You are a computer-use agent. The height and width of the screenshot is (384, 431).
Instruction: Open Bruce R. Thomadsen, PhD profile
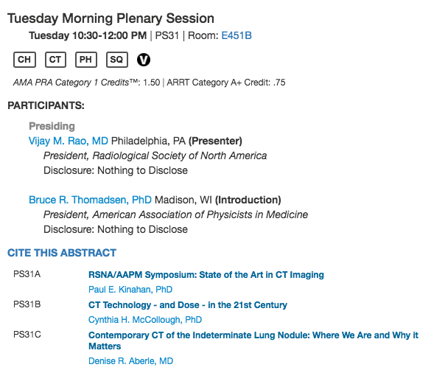(90, 200)
